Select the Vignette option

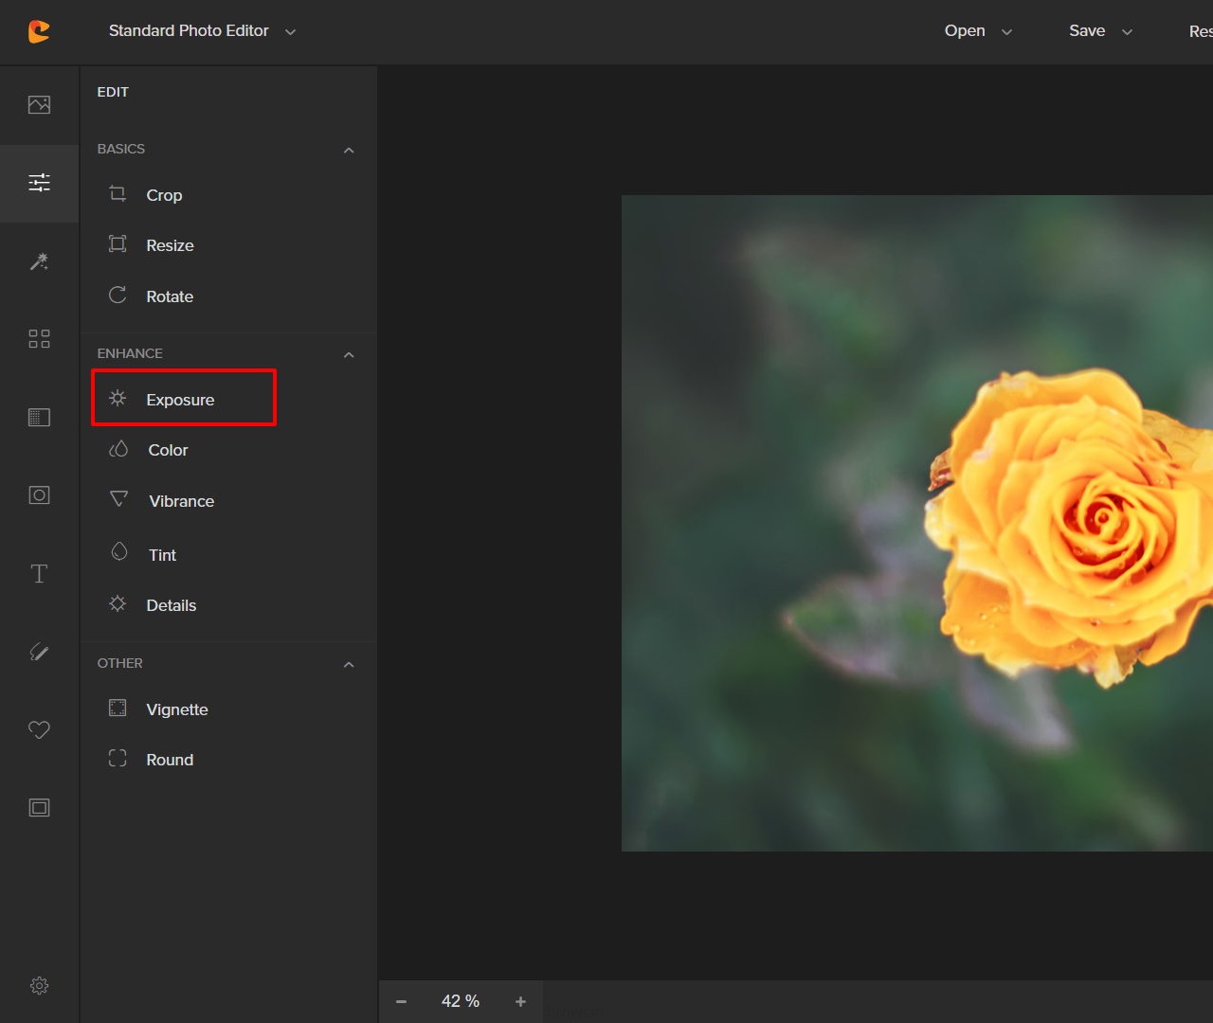179,709
